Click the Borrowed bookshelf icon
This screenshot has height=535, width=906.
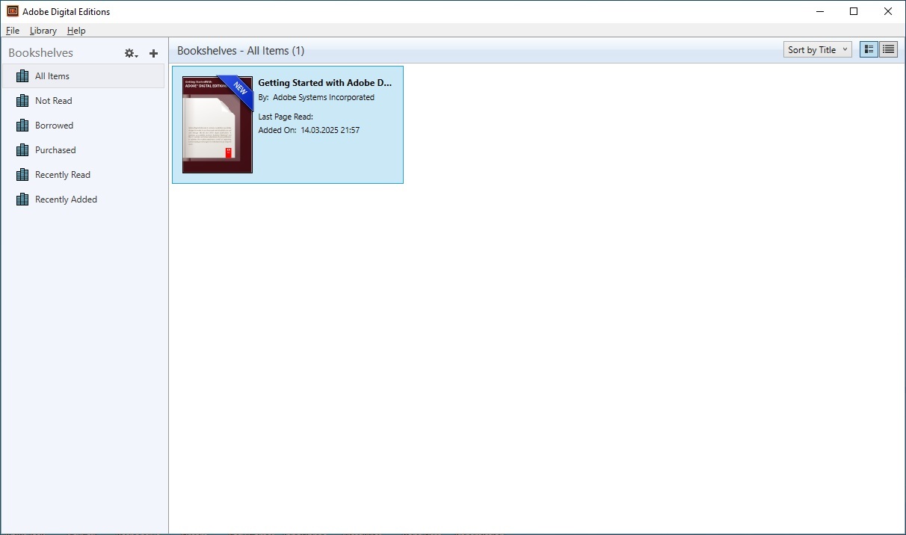(22, 126)
